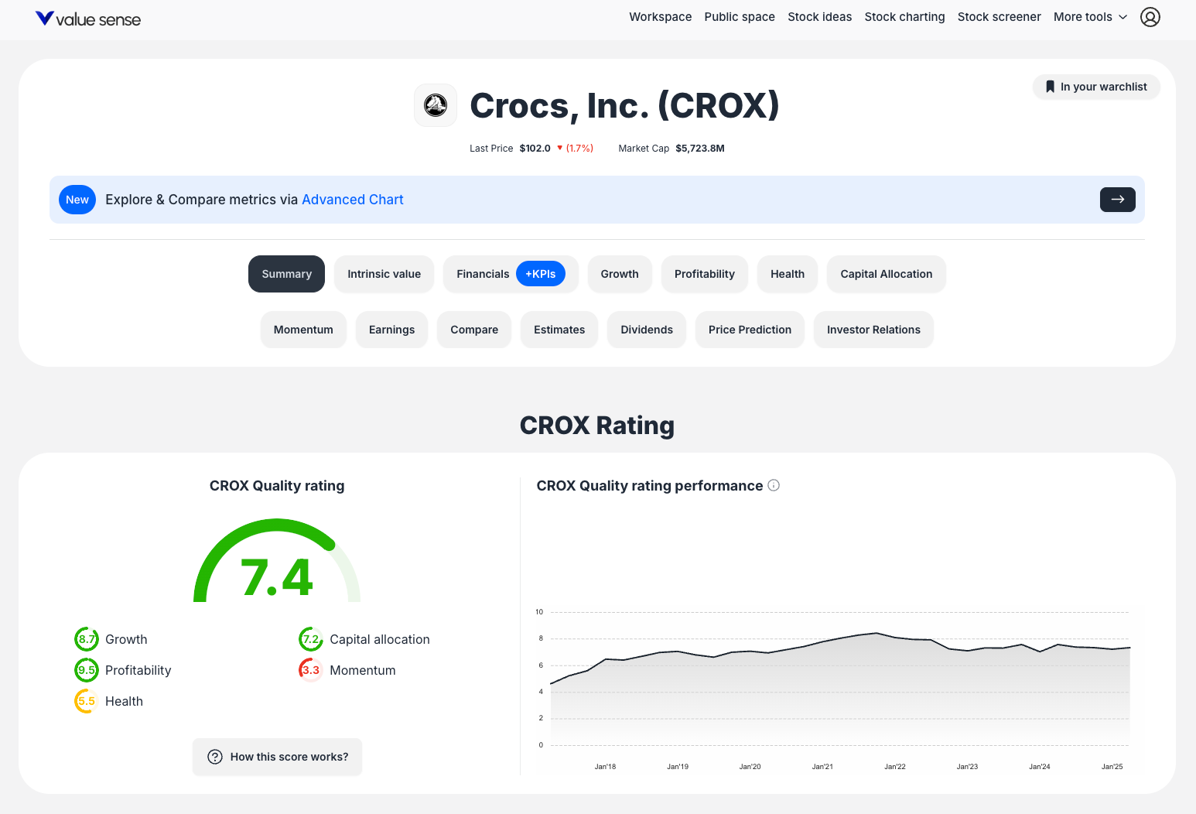
Task: Click the Jan'22 label on chart axis
Action: click(x=895, y=767)
